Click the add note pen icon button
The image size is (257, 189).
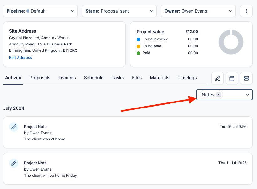click(x=218, y=78)
